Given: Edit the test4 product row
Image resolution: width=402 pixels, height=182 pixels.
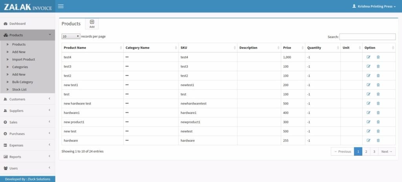Looking at the screenshot, I should coord(368,57).
